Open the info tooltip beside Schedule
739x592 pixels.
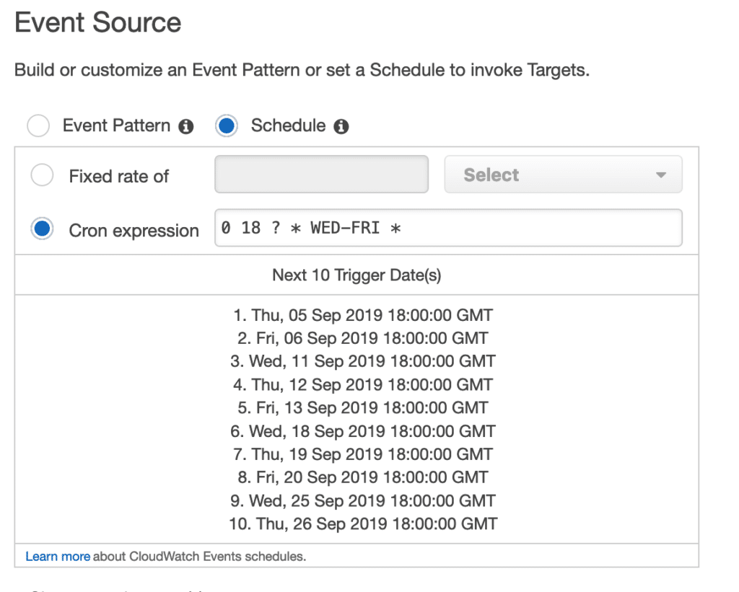tap(341, 125)
